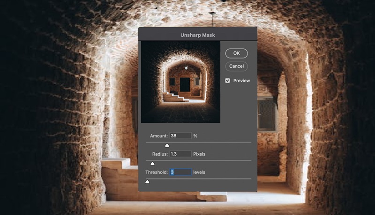Click the Radius value field

(x=180, y=154)
